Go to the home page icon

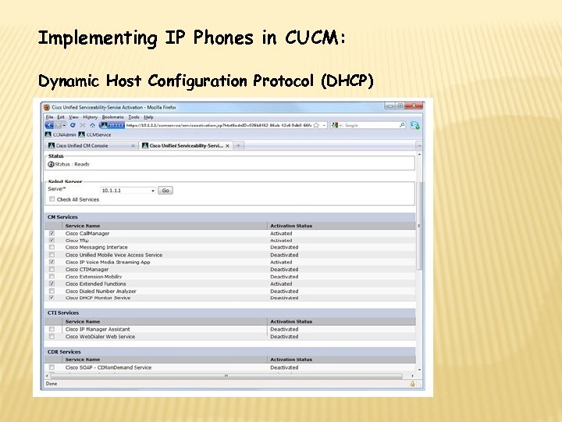92,125
